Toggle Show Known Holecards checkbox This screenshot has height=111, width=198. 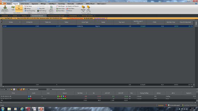click(51, 89)
